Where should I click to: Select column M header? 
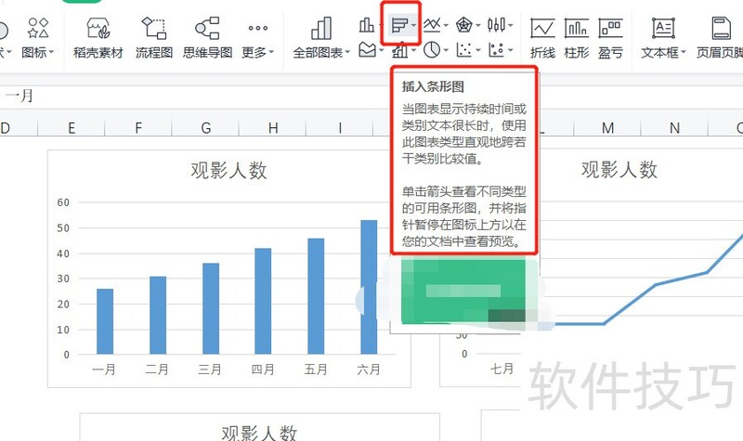(x=607, y=128)
